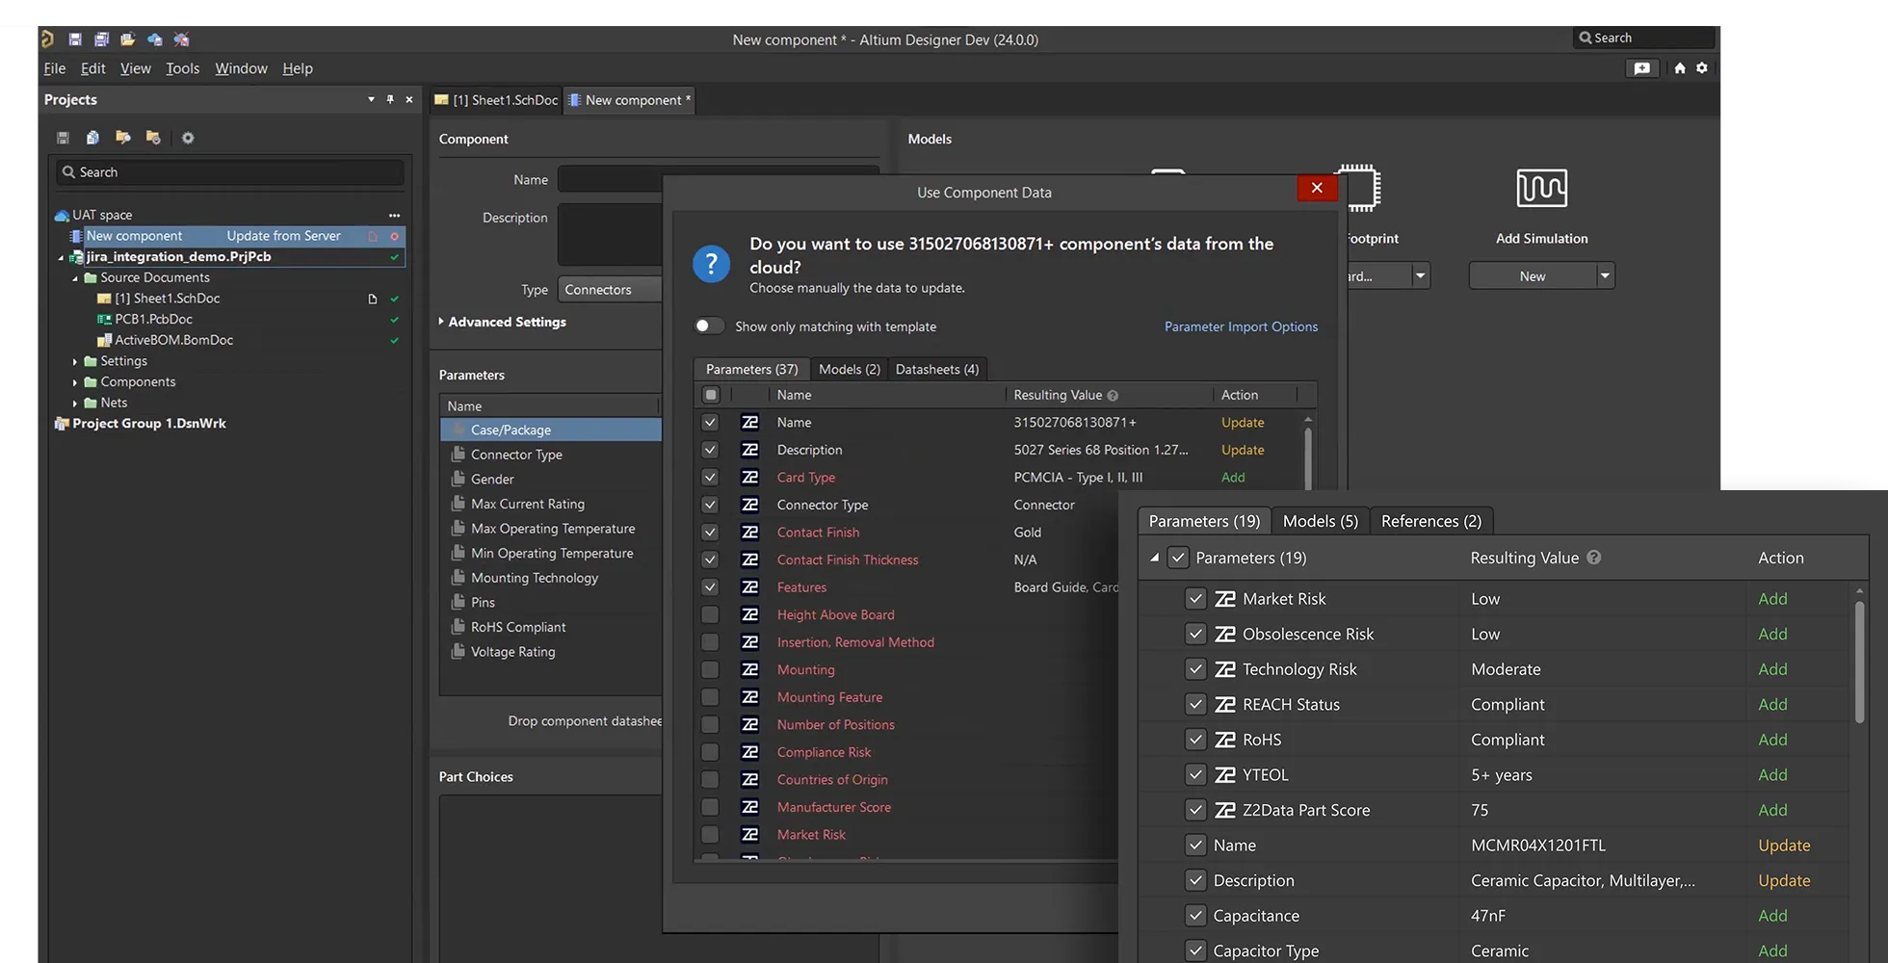
Task: Click the help icon beside Resulting Value in the Parameters (19) panel
Action: coord(1594,558)
